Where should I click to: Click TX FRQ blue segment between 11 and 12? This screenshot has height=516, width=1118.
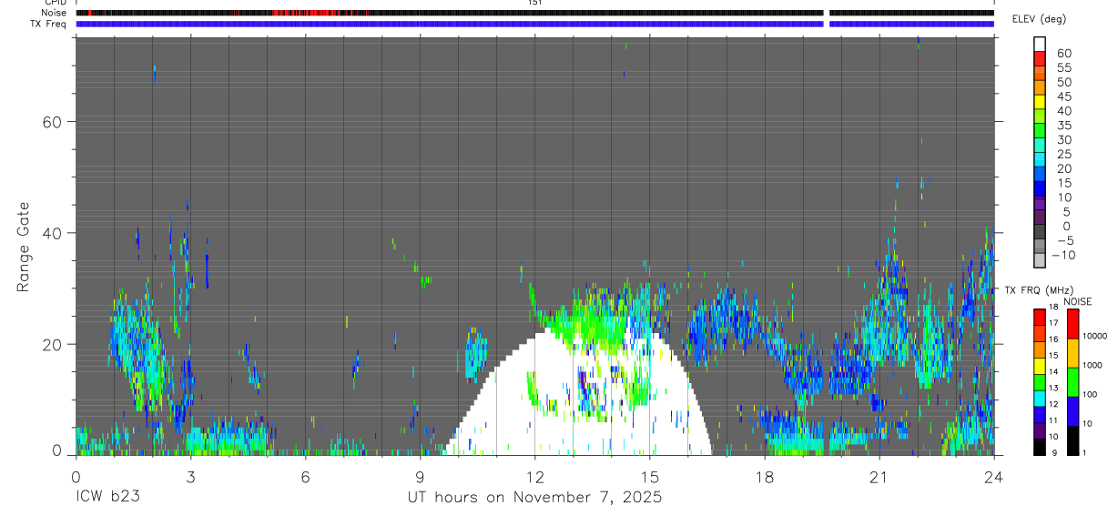pos(1040,414)
